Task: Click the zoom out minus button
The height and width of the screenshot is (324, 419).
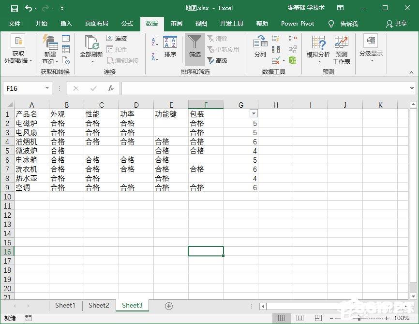Action: 331,318
